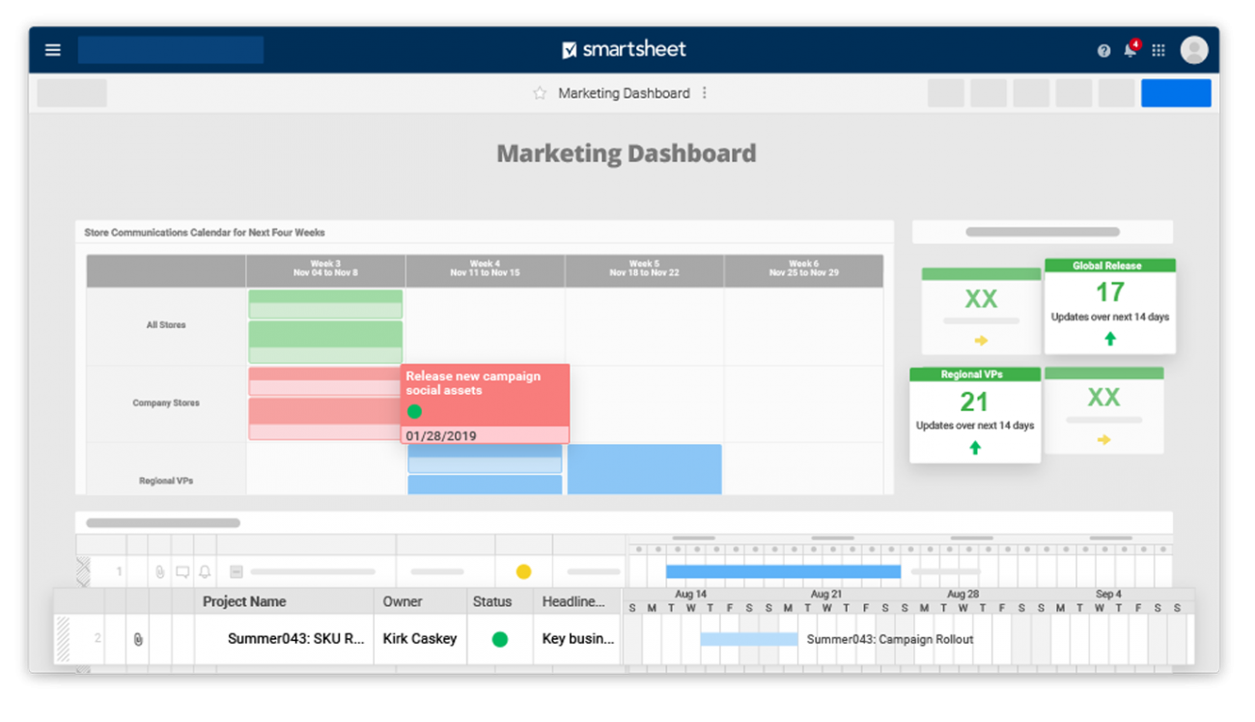Click the Regional VPs metric card
The width and height of the screenshot is (1255, 722).
(x=975, y=413)
